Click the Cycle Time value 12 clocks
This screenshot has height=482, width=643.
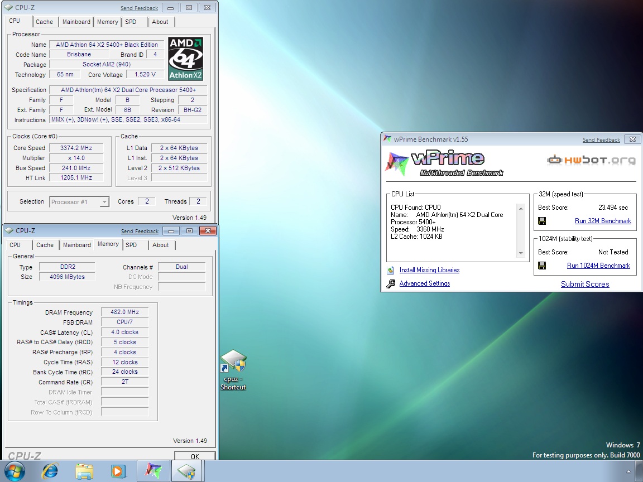tap(124, 362)
